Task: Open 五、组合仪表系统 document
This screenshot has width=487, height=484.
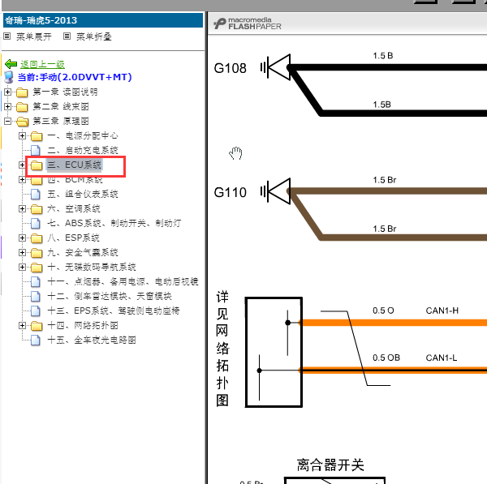Action: (x=83, y=194)
